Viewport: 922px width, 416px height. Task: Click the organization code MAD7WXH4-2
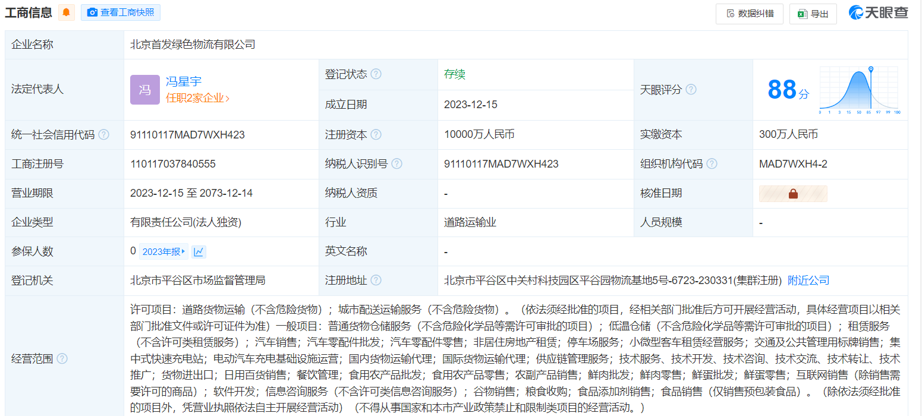coord(793,164)
